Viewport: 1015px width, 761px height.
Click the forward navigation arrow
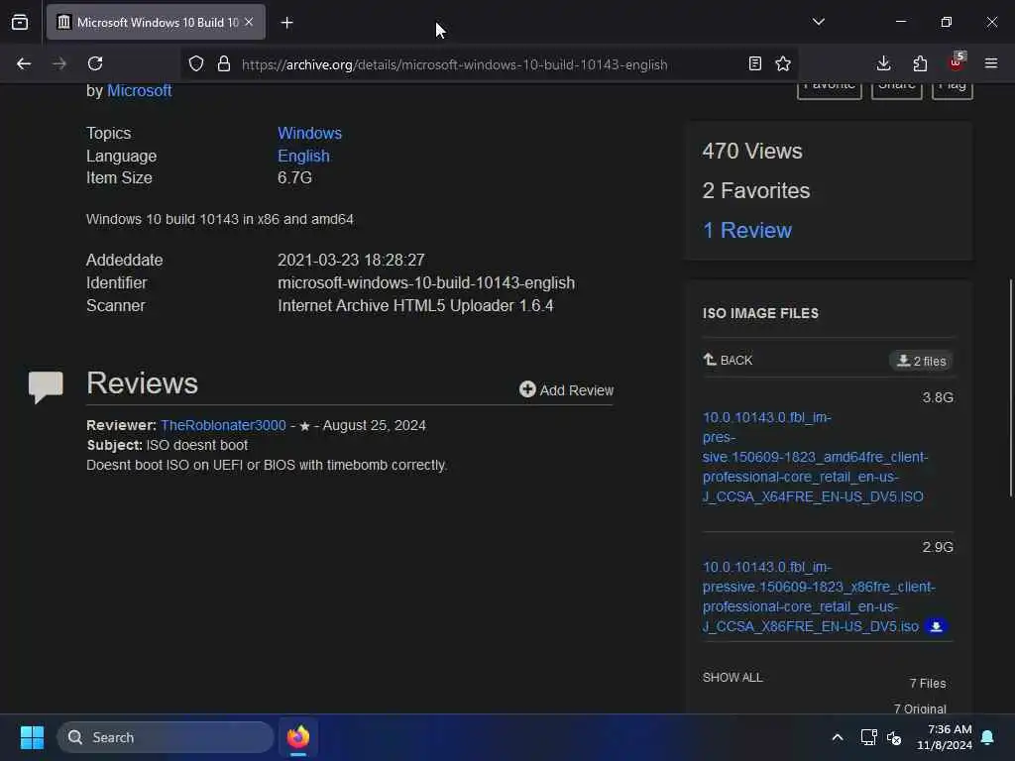[x=59, y=63]
